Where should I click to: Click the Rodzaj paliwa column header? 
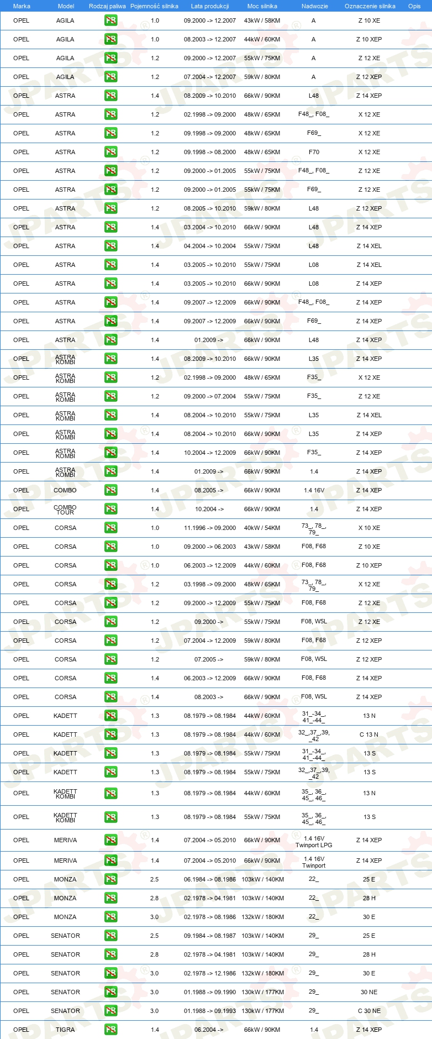(107, 6)
